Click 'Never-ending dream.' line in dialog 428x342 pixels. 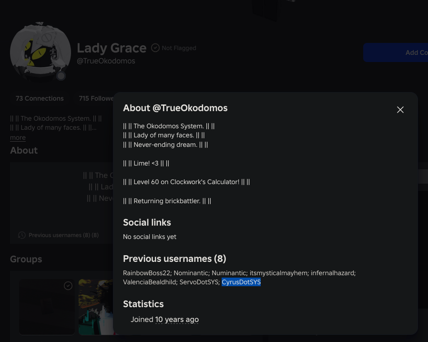point(165,145)
